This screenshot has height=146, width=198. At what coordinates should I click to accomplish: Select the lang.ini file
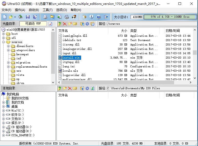pyautogui.click(x=69, y=66)
